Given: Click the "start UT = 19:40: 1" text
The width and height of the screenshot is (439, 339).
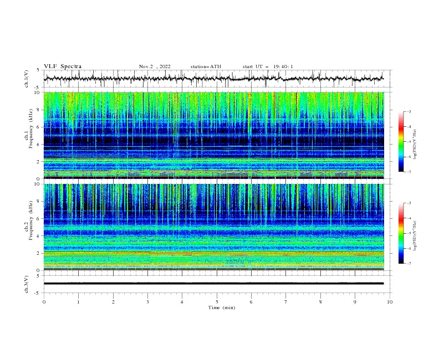Looking at the screenshot, I should pos(268,66).
